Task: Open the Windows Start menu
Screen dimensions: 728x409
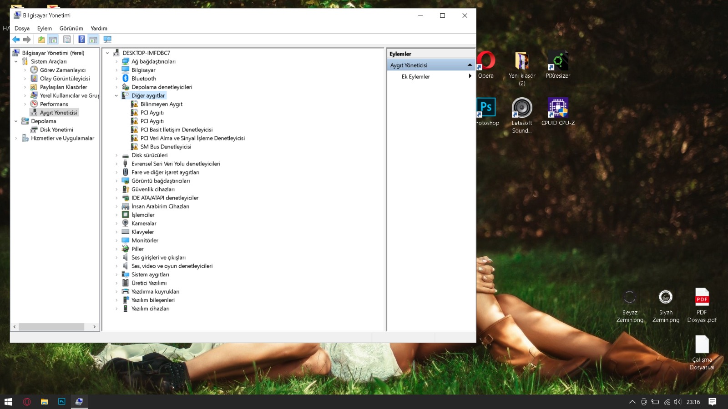Action: tap(8, 402)
